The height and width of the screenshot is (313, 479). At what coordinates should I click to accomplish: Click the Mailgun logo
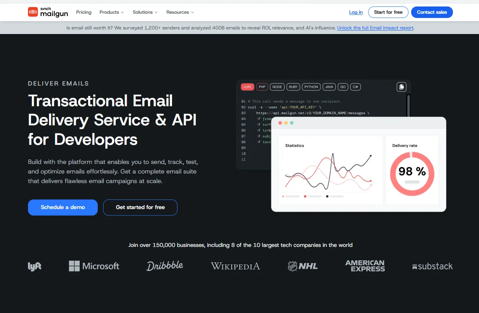(x=48, y=12)
